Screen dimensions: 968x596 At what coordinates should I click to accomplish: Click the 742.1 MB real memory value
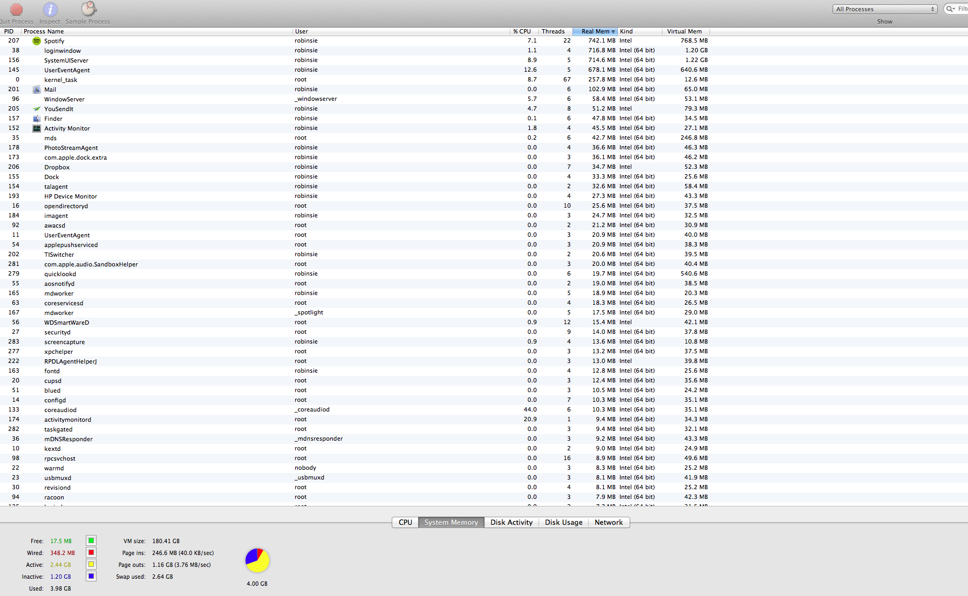pyautogui.click(x=602, y=40)
